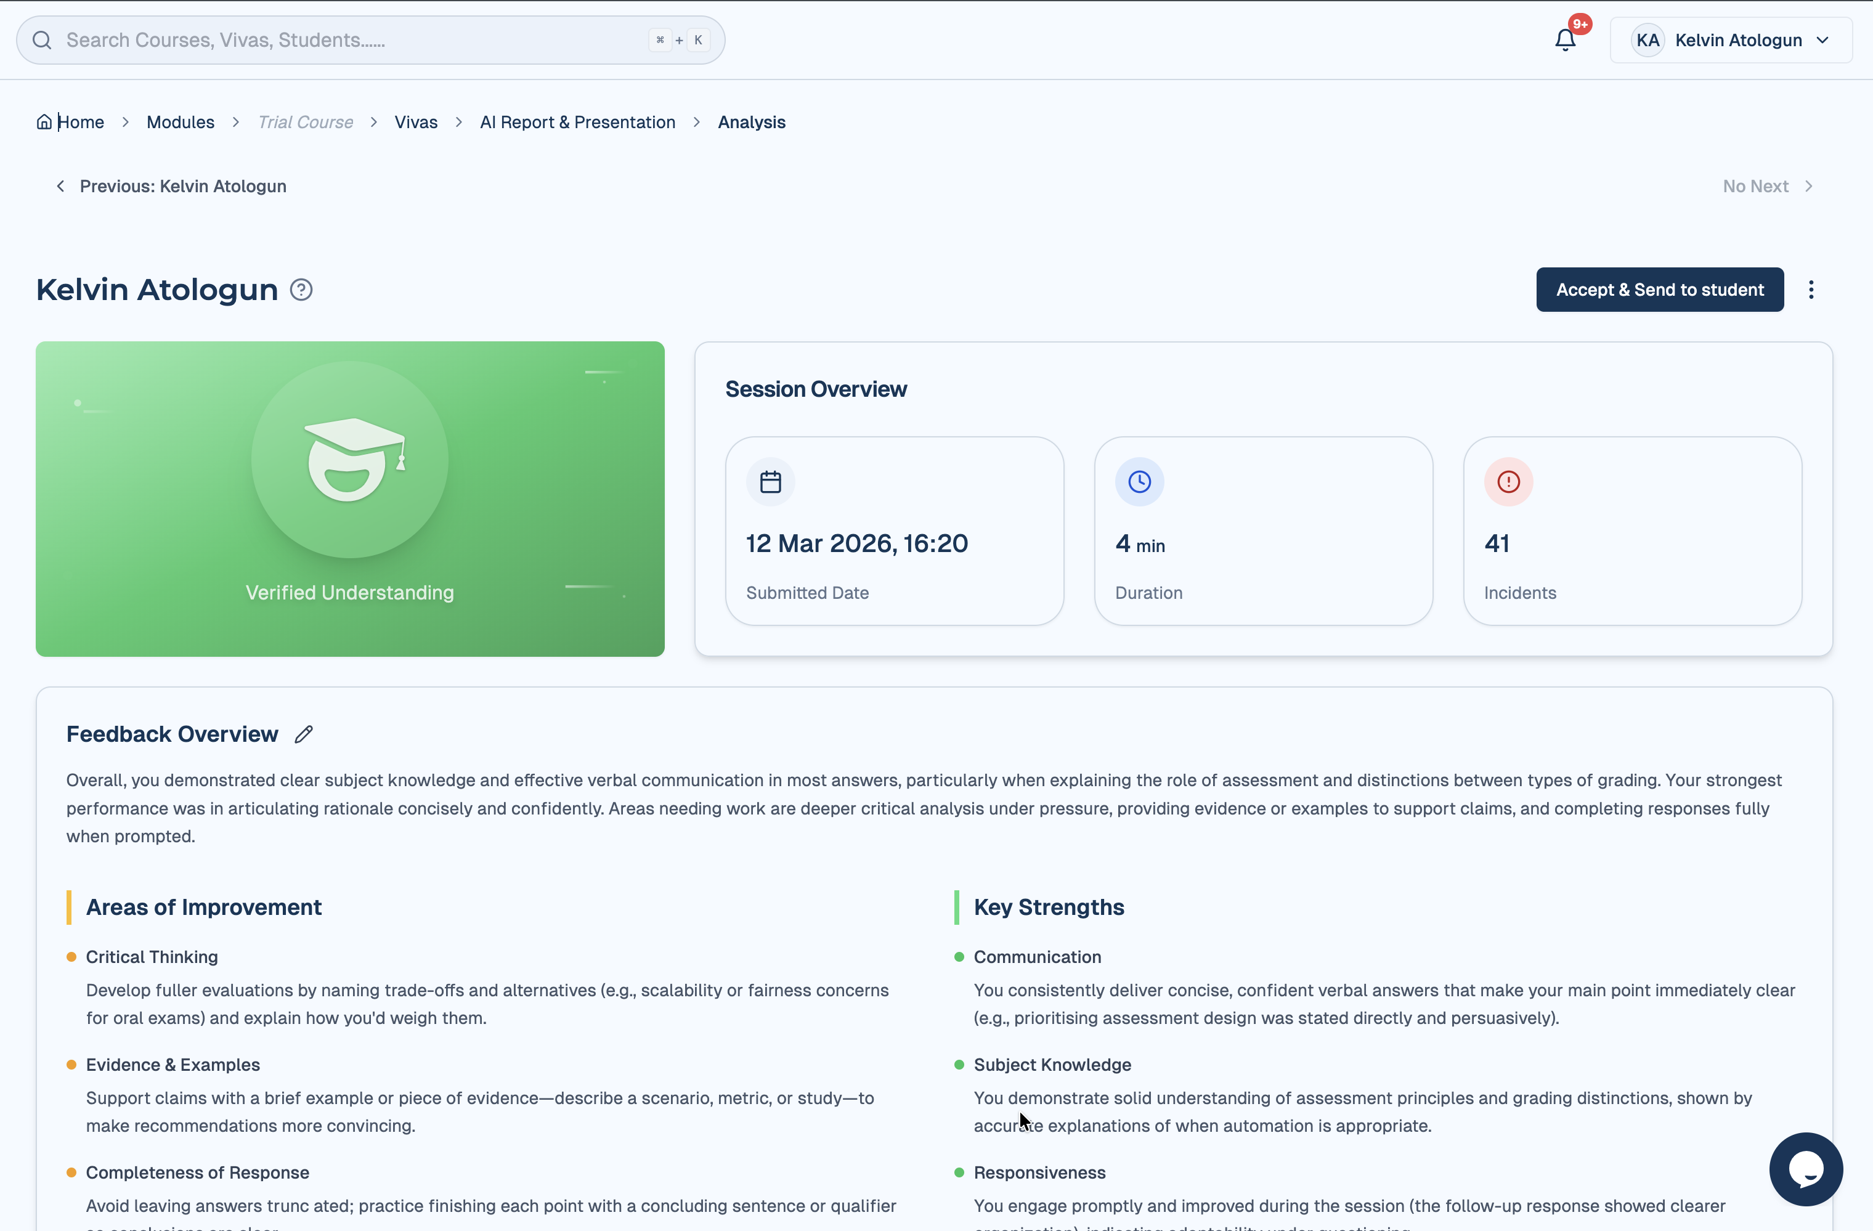Go to Home breadcrumb
The image size is (1873, 1231).
[x=80, y=122]
